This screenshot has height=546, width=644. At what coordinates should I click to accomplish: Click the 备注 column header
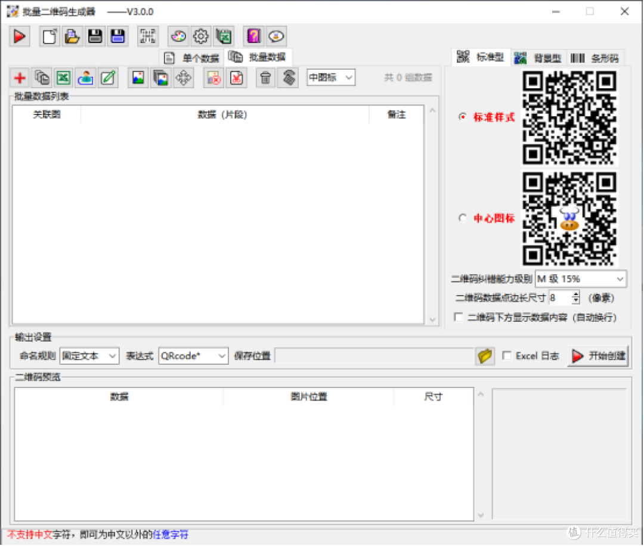[x=397, y=114]
